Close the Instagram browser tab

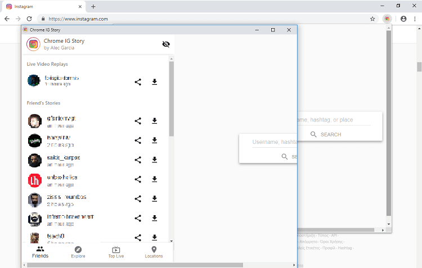tap(80, 6)
